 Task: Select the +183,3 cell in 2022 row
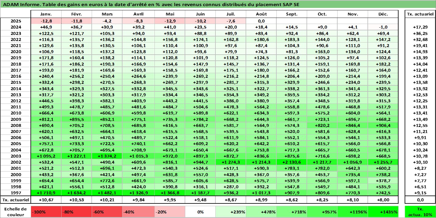pyautogui.click(x=292, y=39)
